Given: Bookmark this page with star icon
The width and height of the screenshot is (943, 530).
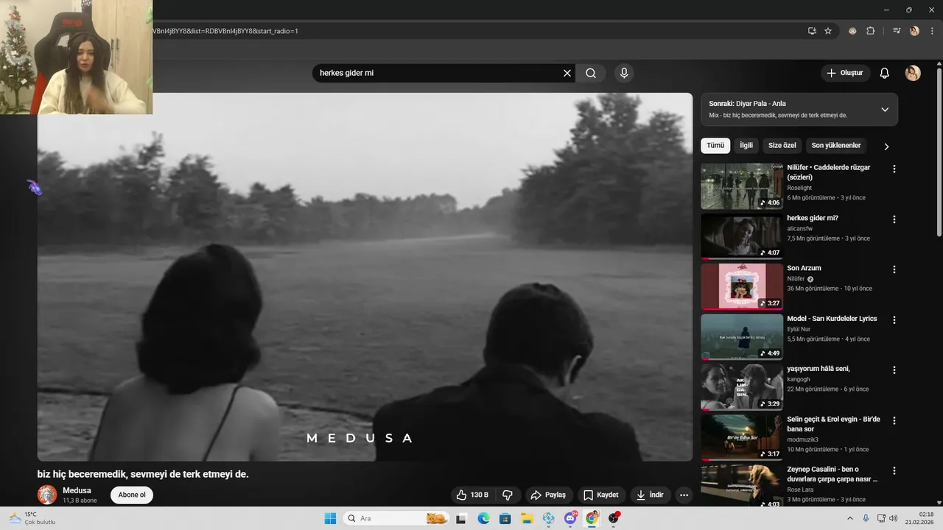Looking at the screenshot, I should point(828,31).
